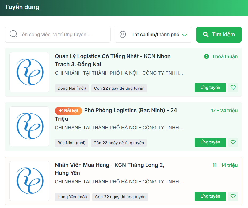The image size is (248, 208).
Task: Apply to the Phó Phòng Logistics job
Action: [x=210, y=142]
